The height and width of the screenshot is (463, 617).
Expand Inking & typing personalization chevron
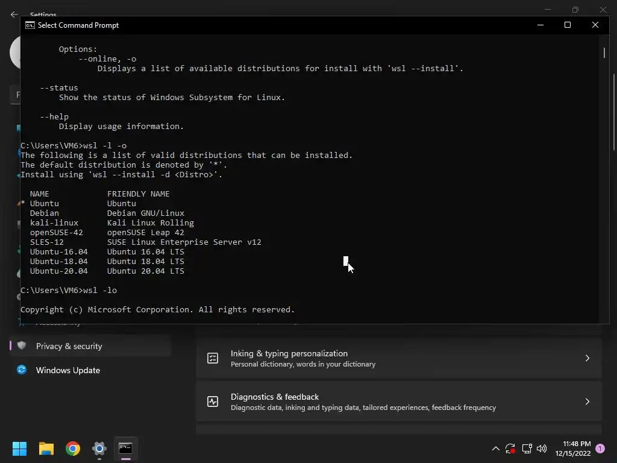click(x=587, y=358)
